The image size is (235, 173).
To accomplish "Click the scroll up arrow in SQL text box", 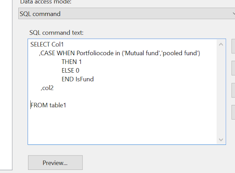I will [x=221, y=44].
